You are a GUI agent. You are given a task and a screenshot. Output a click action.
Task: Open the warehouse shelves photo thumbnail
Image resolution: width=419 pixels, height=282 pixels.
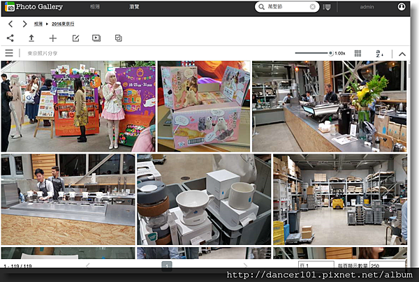coord(340,199)
